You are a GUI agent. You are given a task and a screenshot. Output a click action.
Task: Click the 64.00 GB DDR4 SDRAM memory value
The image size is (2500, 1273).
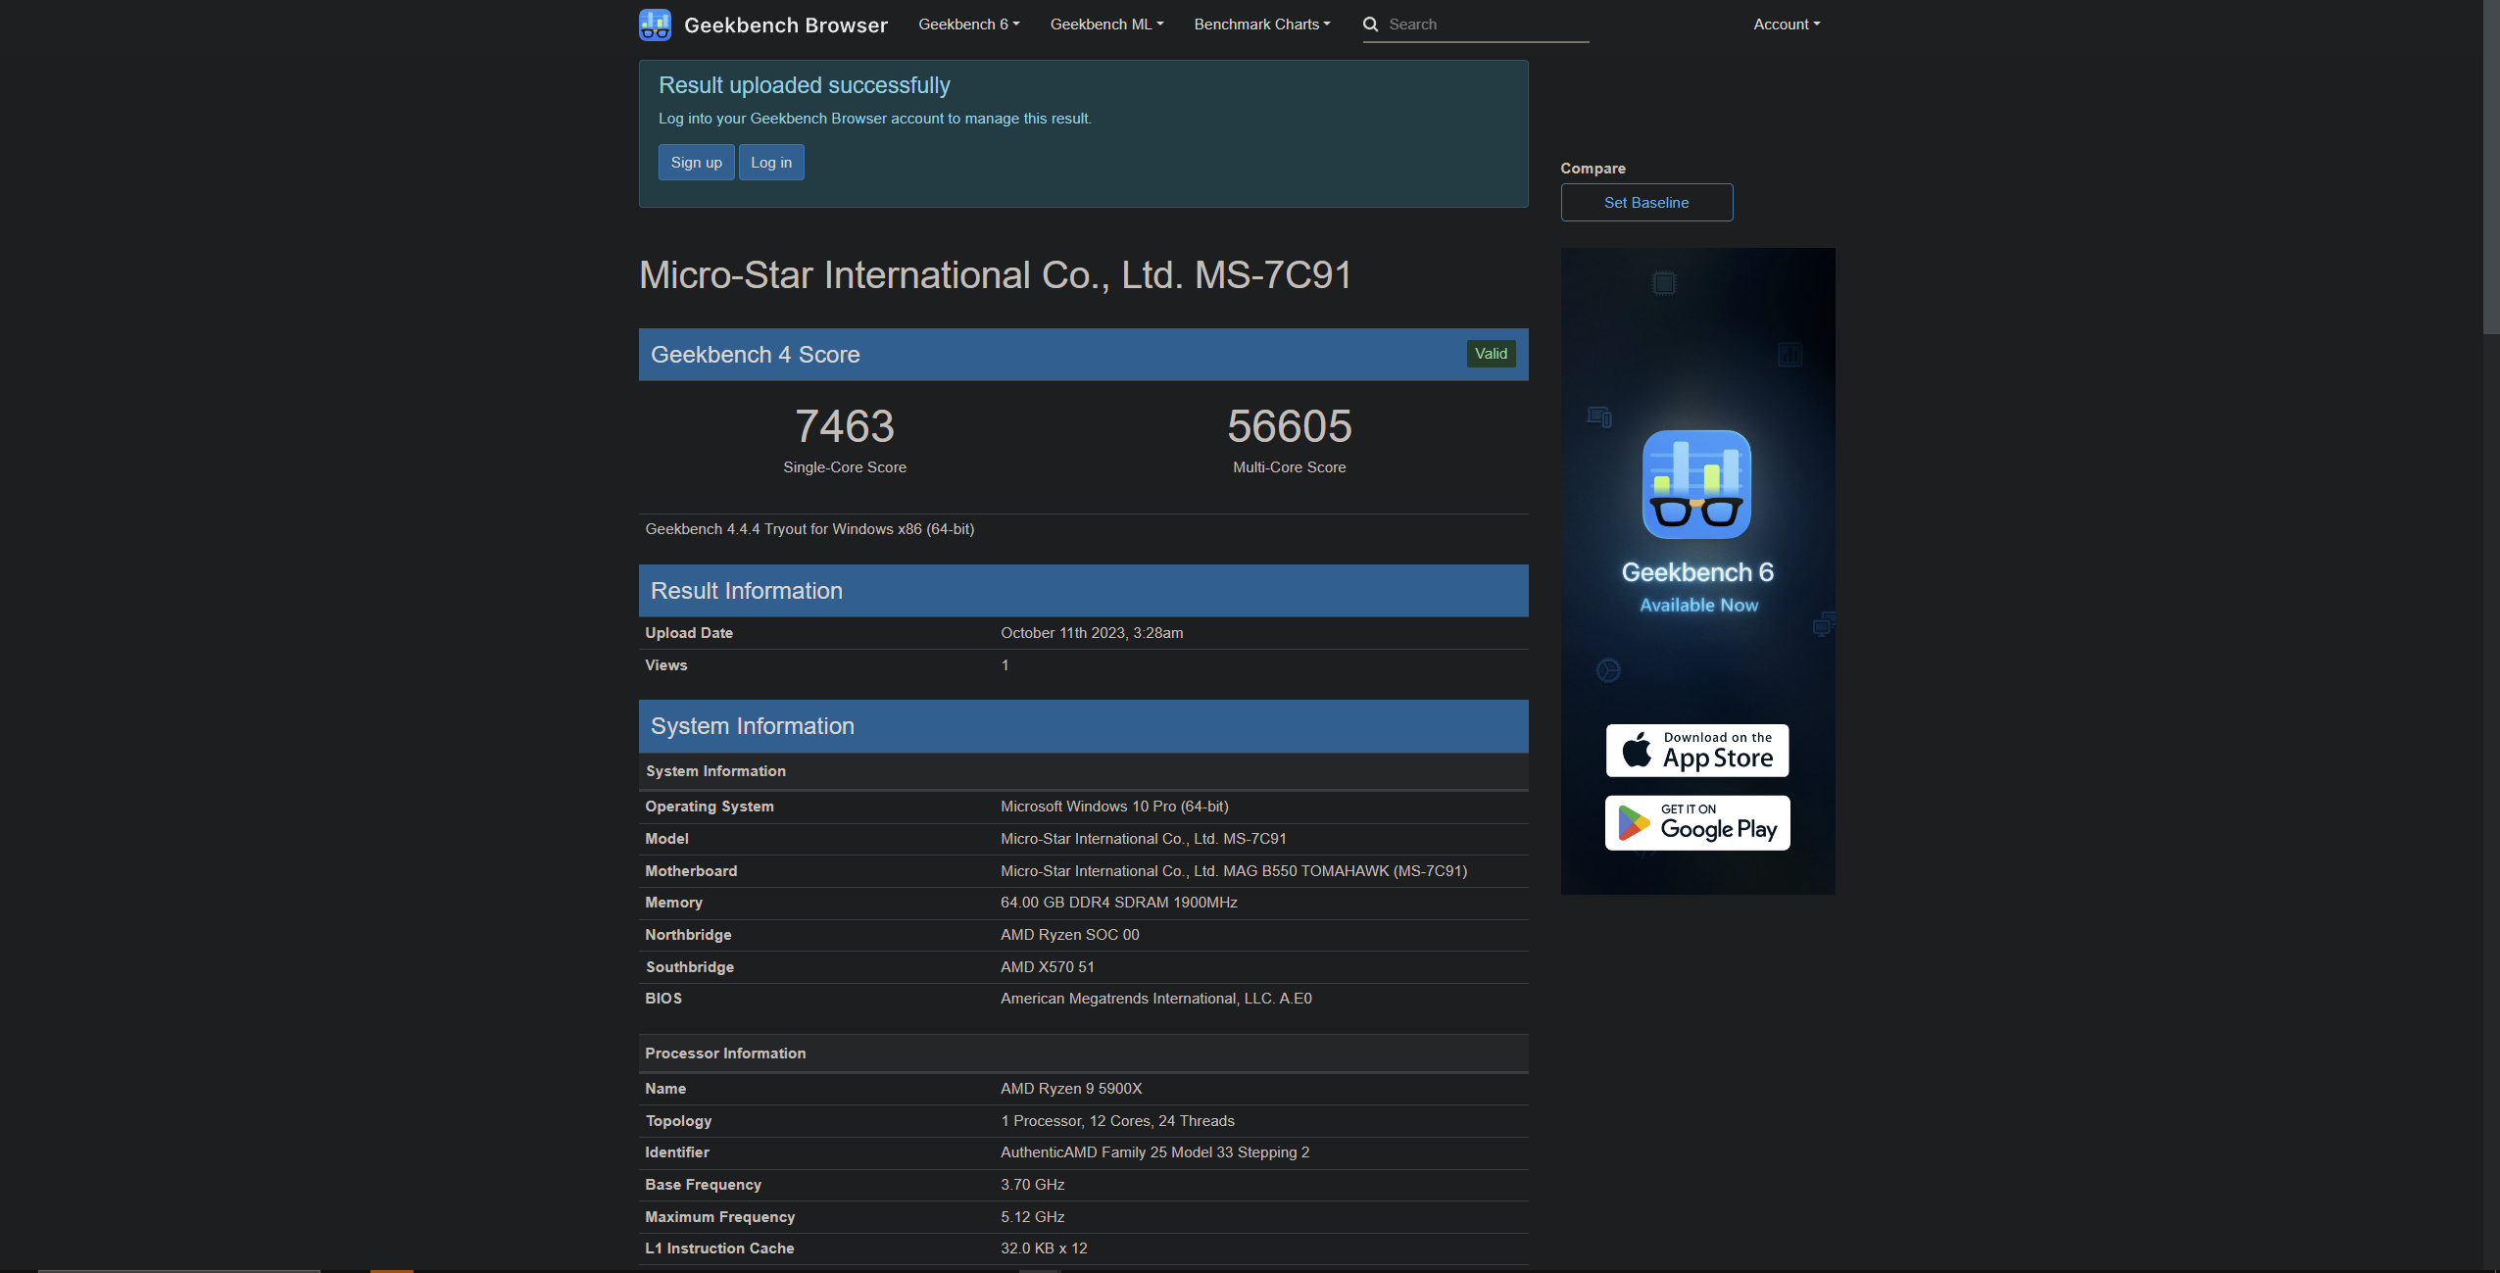pyautogui.click(x=1119, y=903)
